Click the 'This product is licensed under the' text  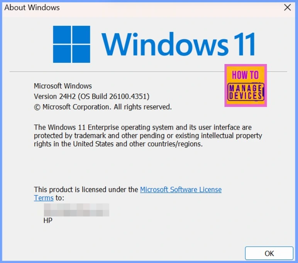click(86, 189)
